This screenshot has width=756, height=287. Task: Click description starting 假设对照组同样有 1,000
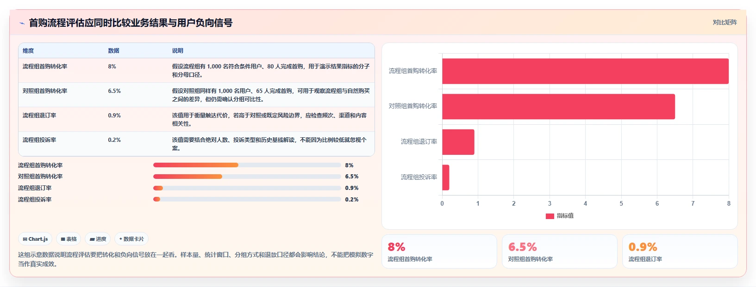pos(271,95)
